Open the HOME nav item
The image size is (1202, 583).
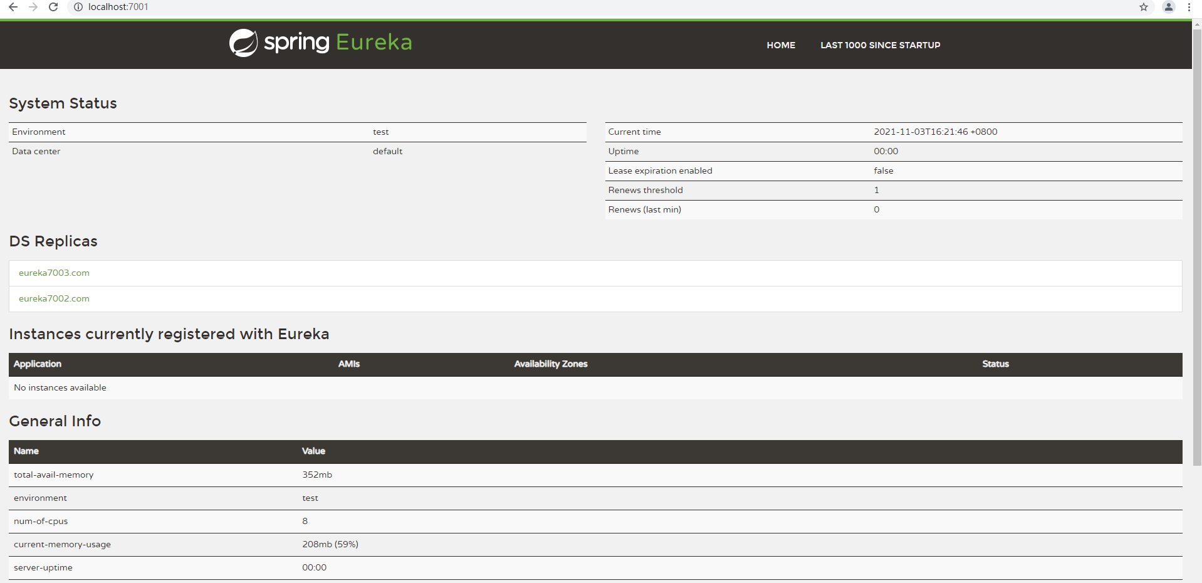pyautogui.click(x=781, y=45)
